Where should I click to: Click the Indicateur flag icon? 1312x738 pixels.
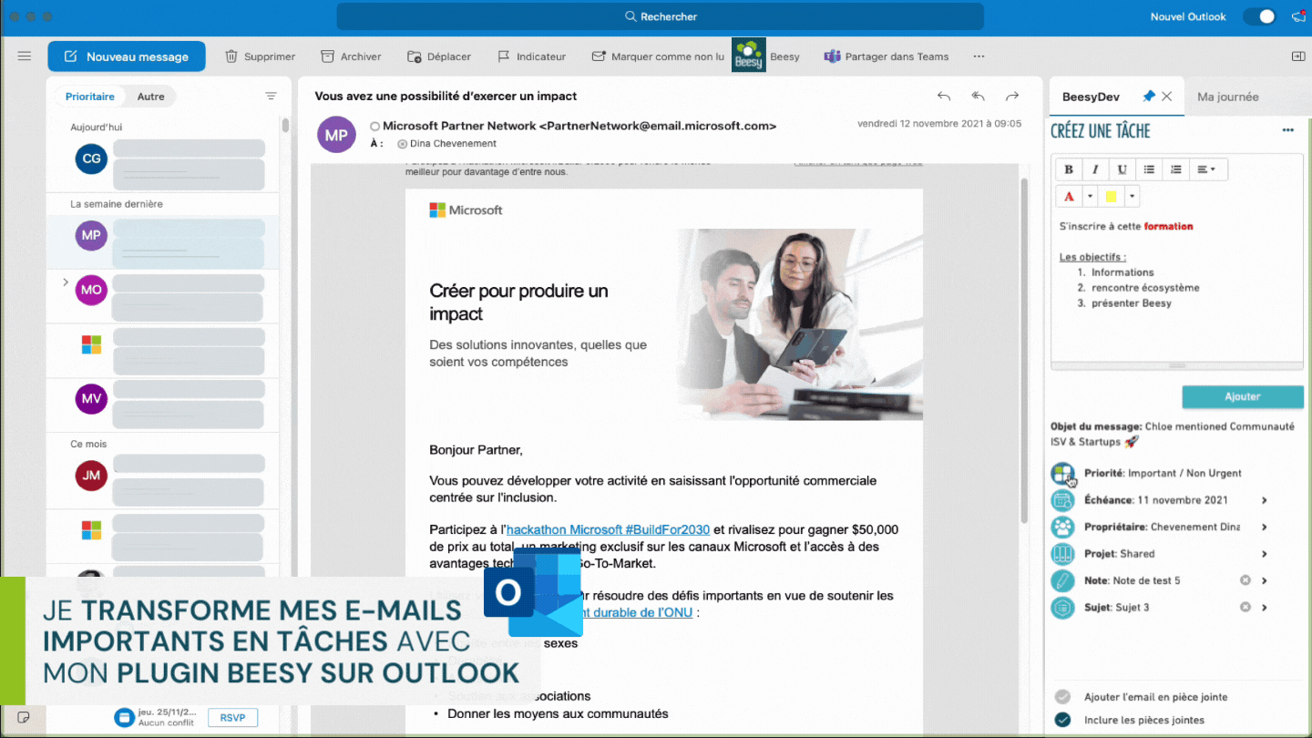pos(504,56)
